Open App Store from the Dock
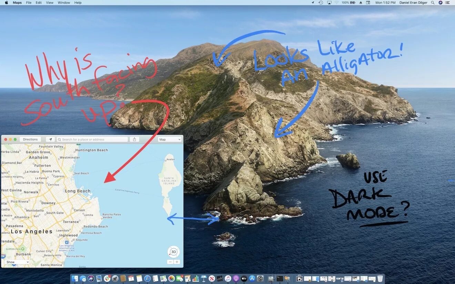This screenshot has width=455, height=284. pyautogui.click(x=252, y=278)
